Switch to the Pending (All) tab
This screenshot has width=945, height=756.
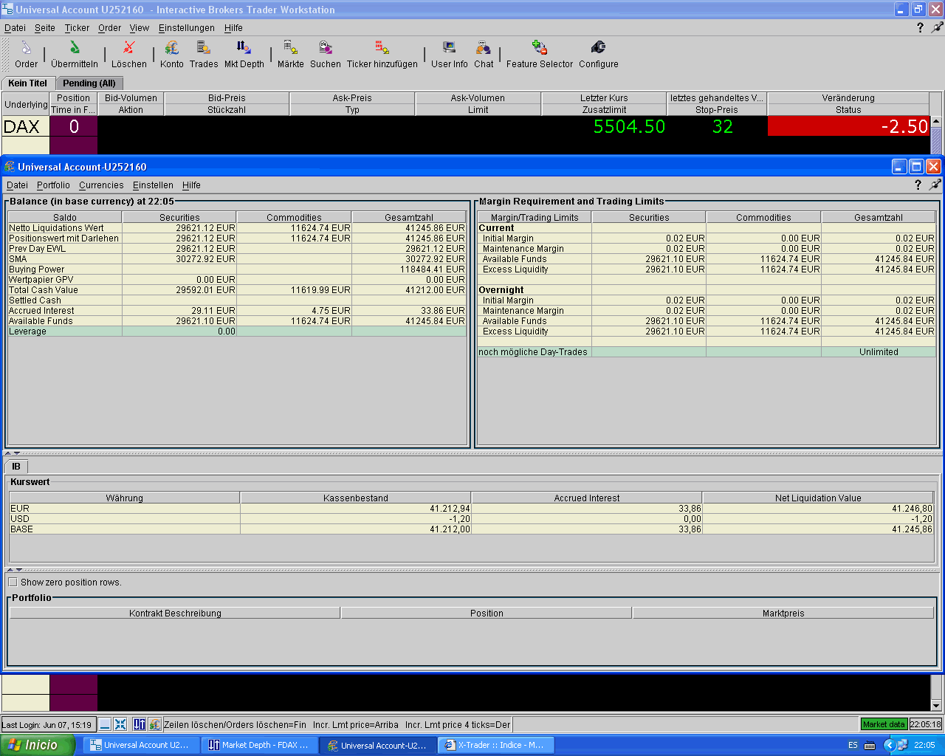pos(89,83)
